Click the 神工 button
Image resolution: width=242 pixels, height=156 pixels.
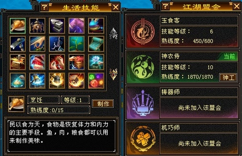[x=228, y=77]
